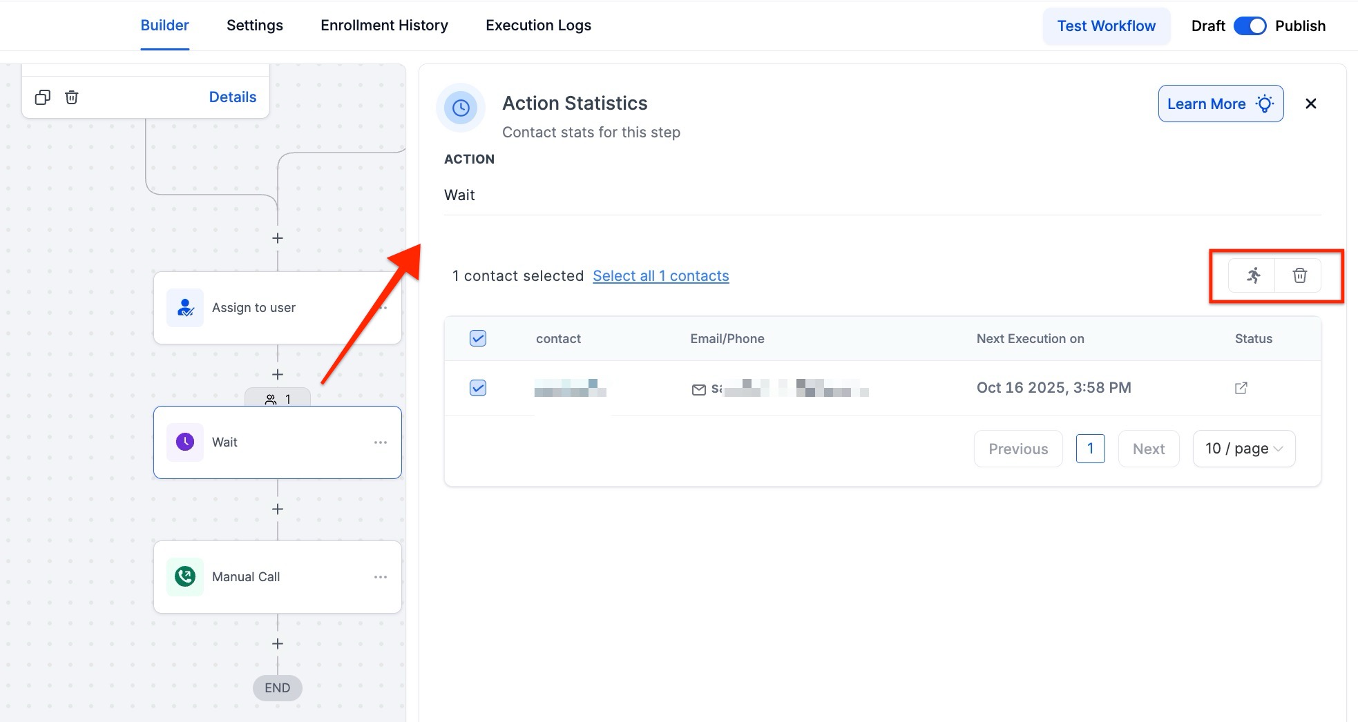
Task: Add step below Manual Call
Action: 278,644
